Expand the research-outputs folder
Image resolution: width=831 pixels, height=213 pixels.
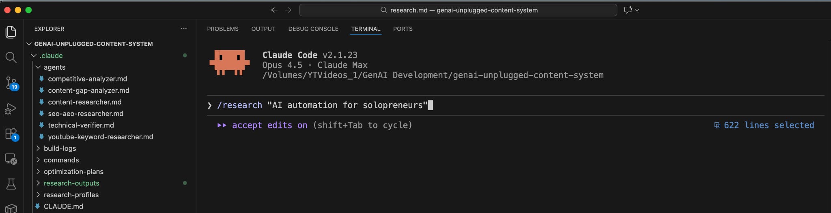[x=38, y=183]
